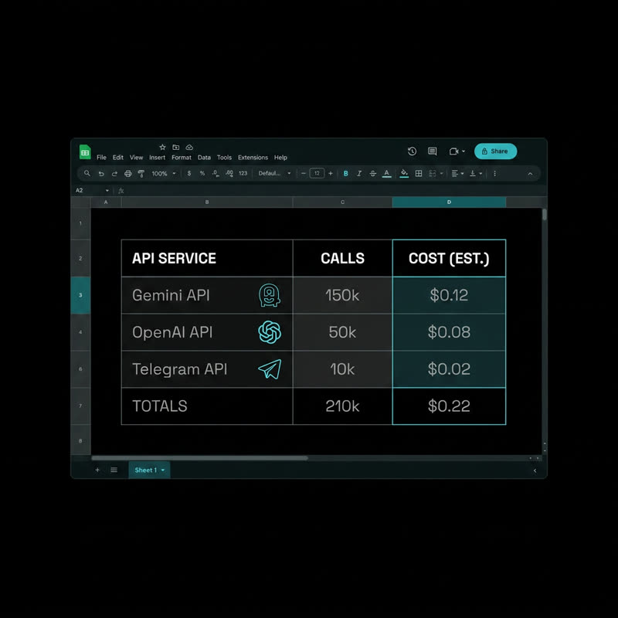This screenshot has height=618, width=618.
Task: Click the print icon
Action: click(x=127, y=173)
